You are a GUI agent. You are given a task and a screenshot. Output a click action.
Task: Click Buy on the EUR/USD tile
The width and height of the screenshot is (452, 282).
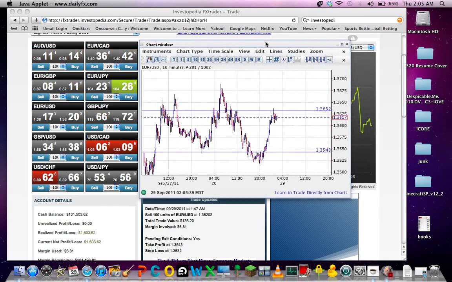point(75,127)
